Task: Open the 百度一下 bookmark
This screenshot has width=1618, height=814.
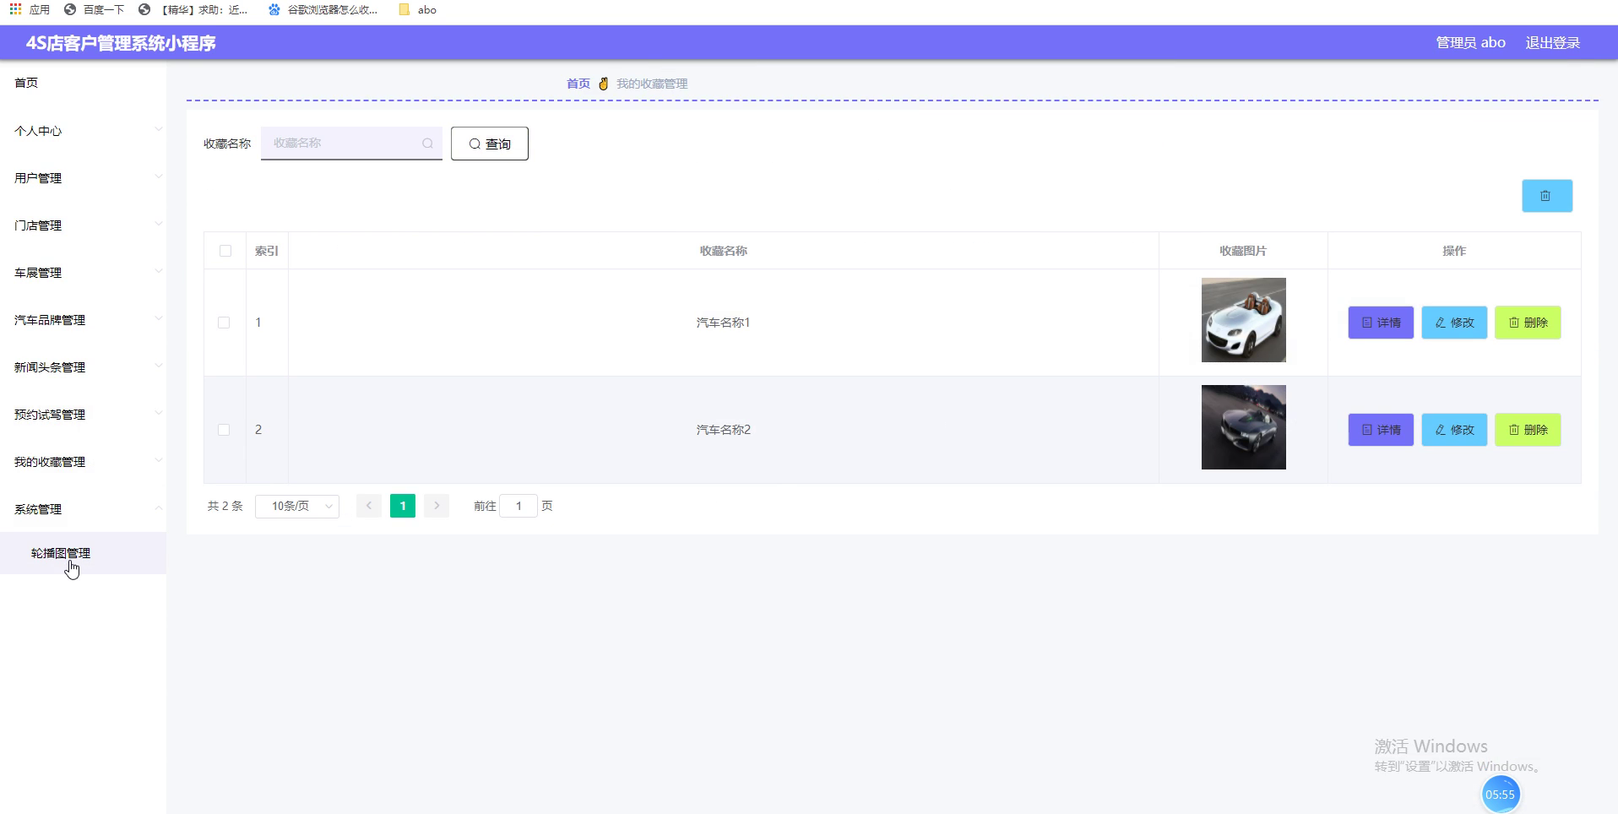Action: pos(94,9)
